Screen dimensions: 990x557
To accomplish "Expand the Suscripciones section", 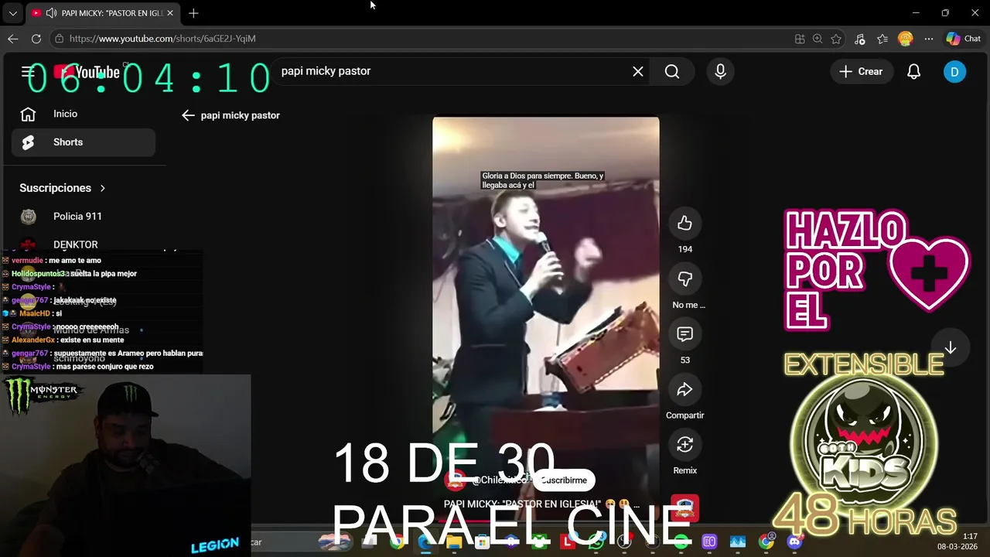I will point(63,188).
